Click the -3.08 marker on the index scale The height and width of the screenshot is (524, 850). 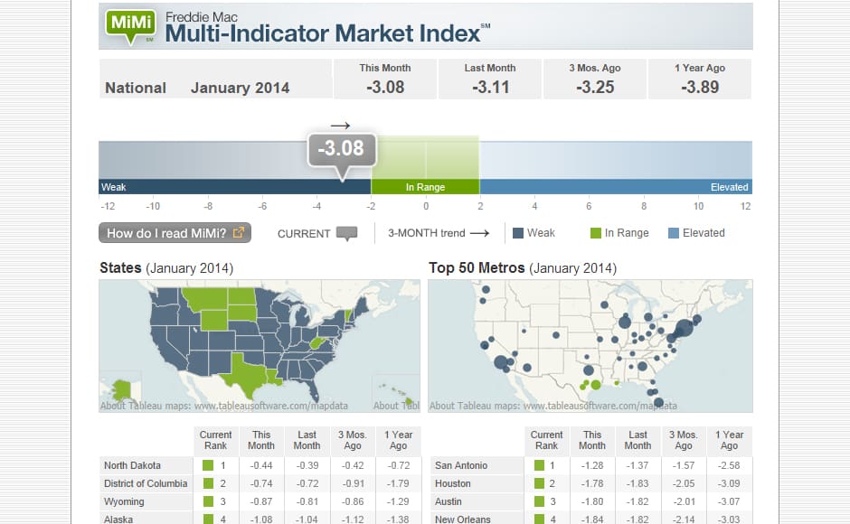[x=342, y=149]
